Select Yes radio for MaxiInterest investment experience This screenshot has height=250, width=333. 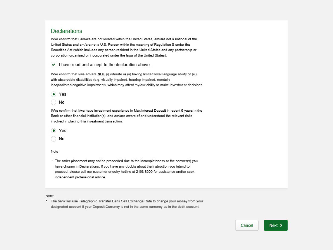pyautogui.click(x=54, y=131)
